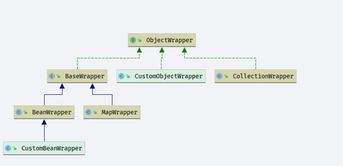Select the MapWrapper class label
The width and height of the screenshot is (343, 166).
coord(120,113)
